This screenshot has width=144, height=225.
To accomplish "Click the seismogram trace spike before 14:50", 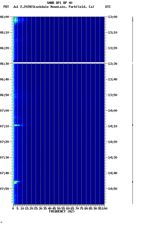I will tap(133, 182).
